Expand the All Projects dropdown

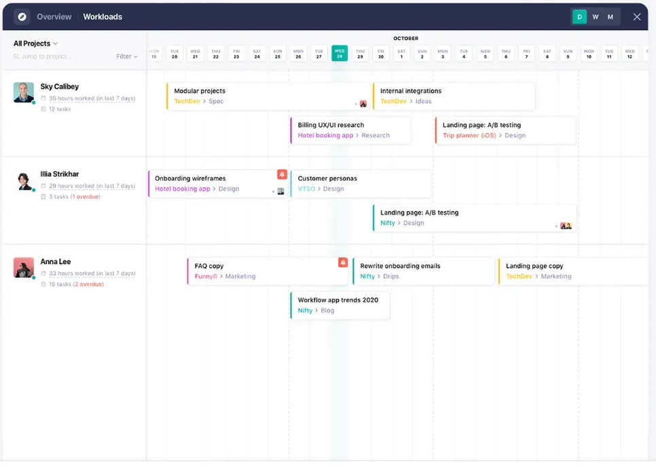tap(35, 43)
